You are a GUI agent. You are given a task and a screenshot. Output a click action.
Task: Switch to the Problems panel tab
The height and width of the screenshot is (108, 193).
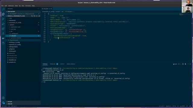click(52, 64)
